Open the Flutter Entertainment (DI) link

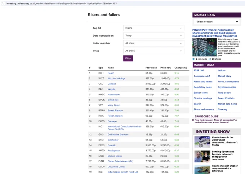(x=120, y=161)
